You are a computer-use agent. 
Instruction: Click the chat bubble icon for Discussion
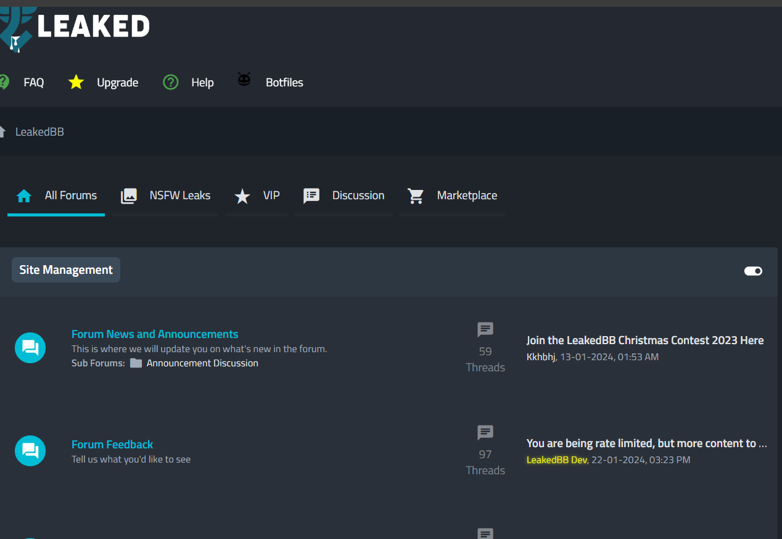(311, 196)
